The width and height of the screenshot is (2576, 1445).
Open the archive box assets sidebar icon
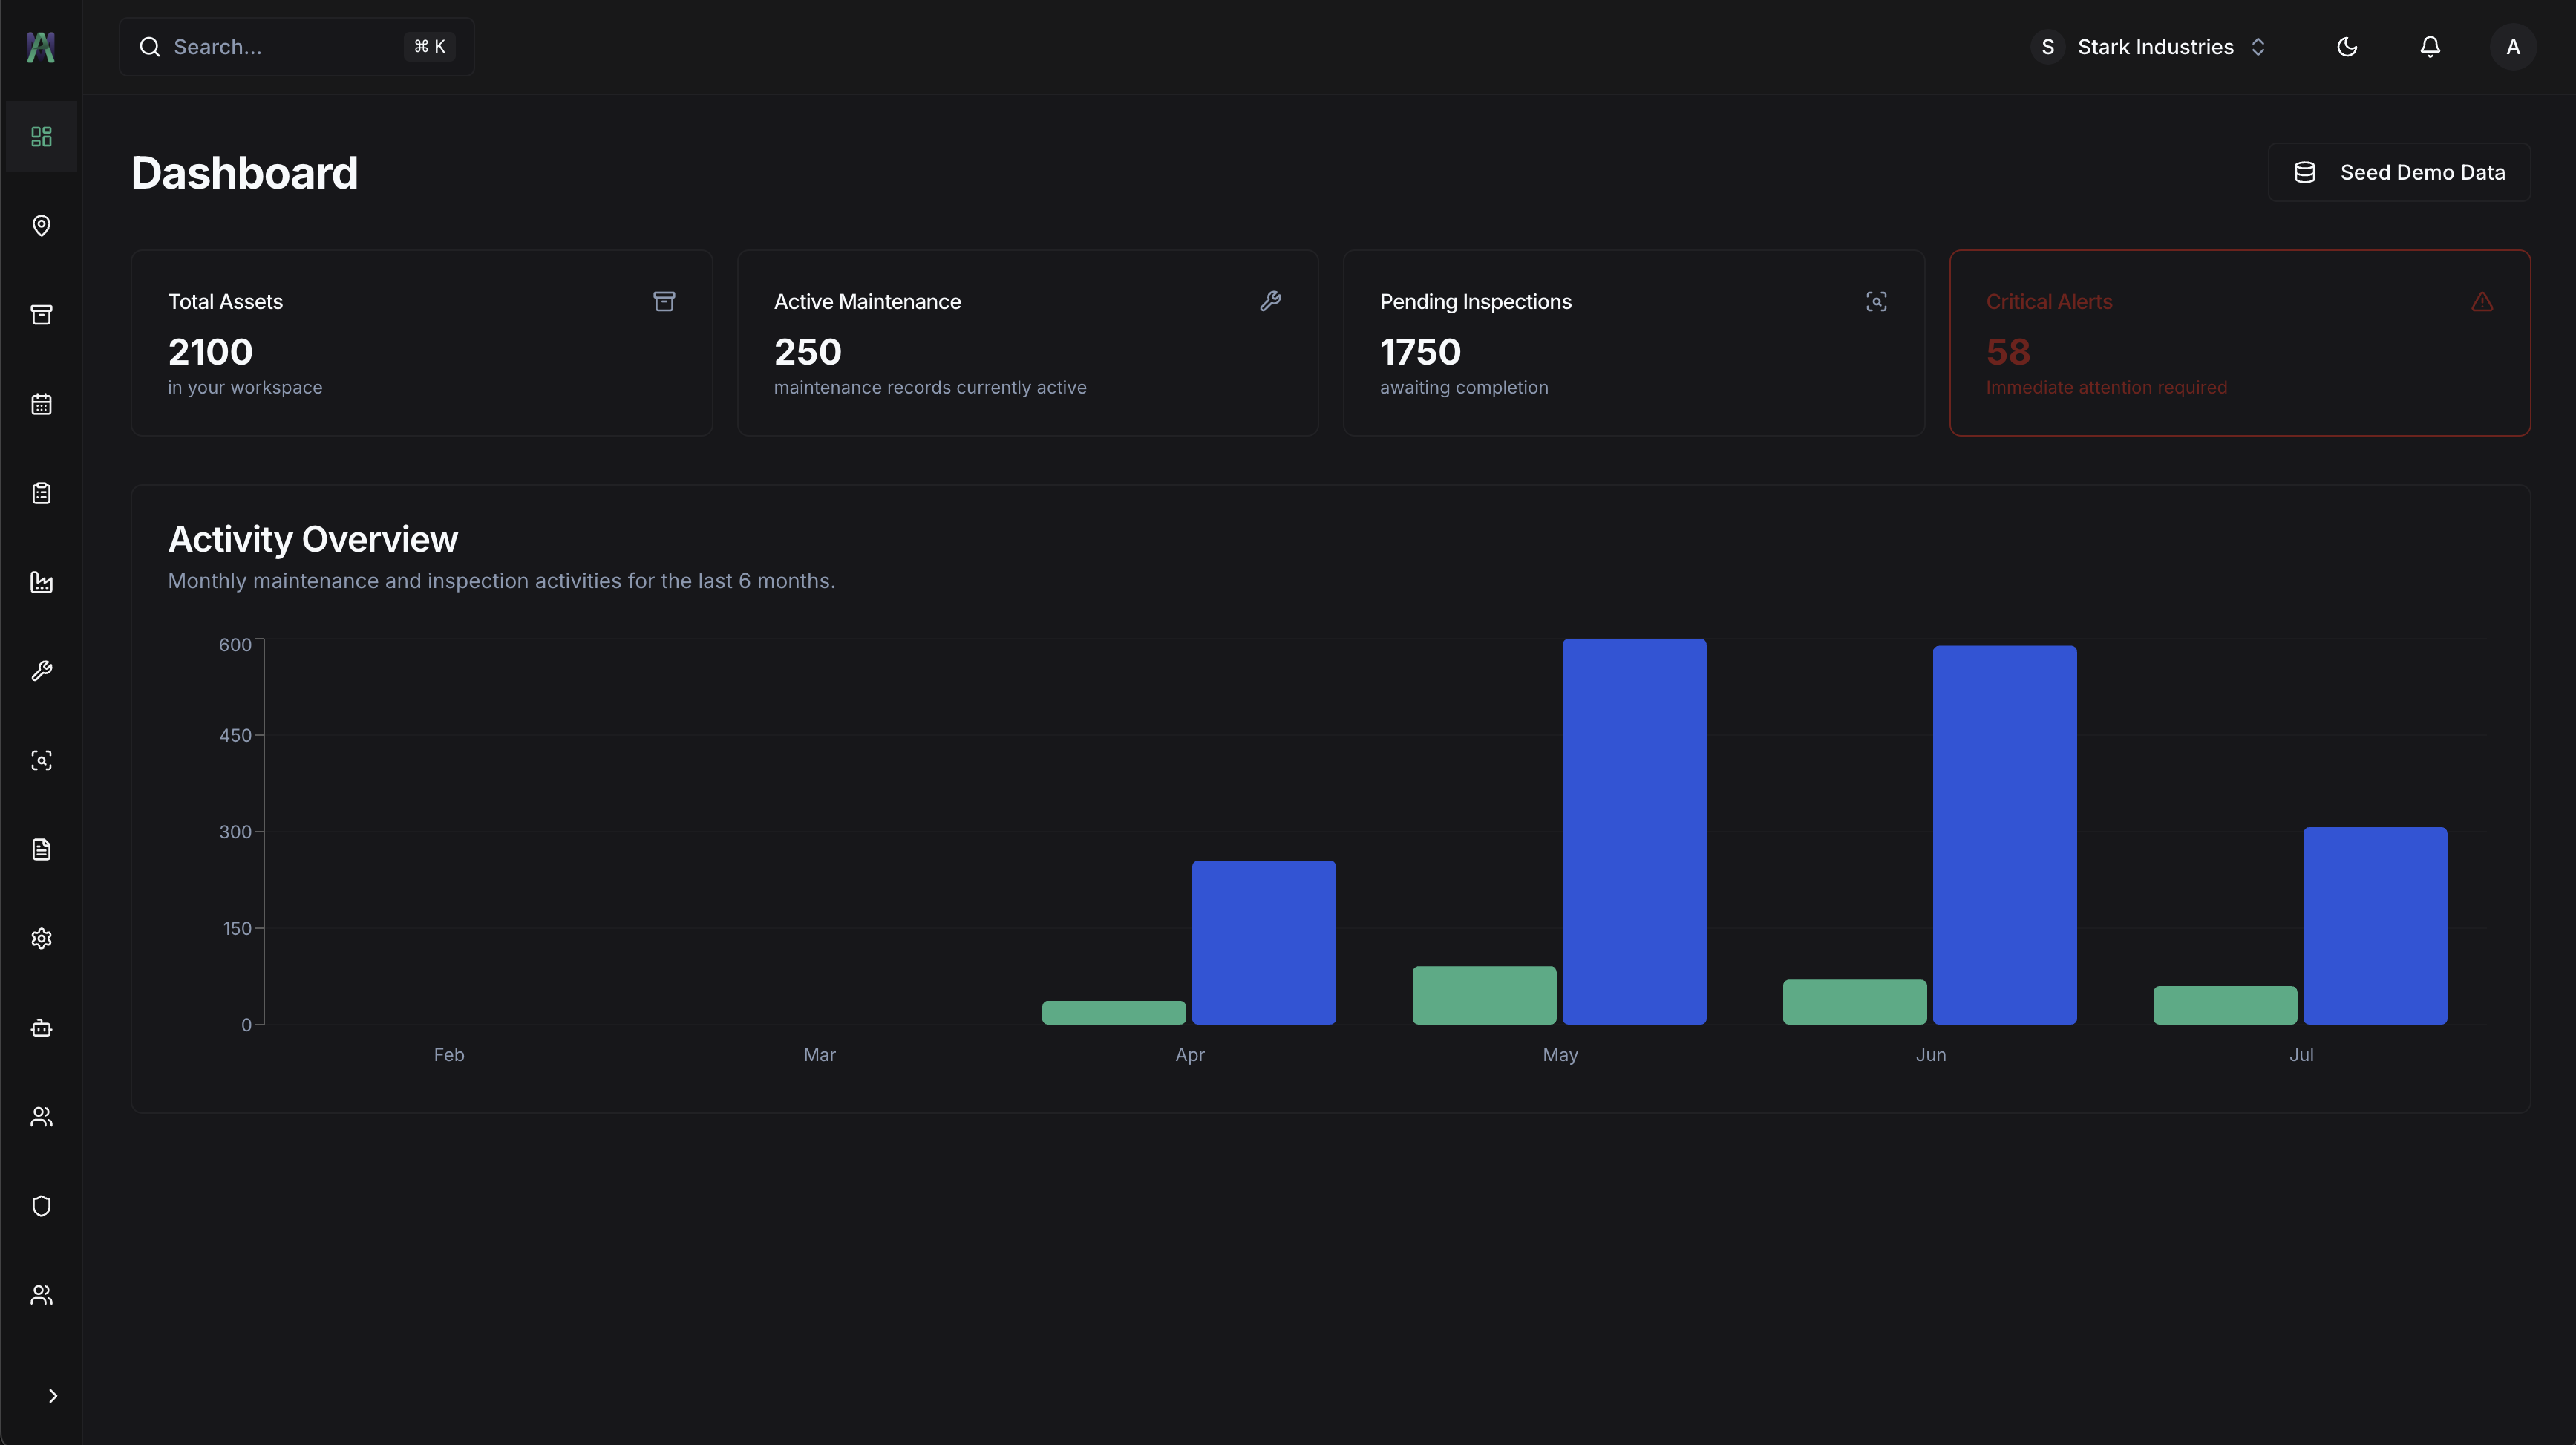click(41, 315)
